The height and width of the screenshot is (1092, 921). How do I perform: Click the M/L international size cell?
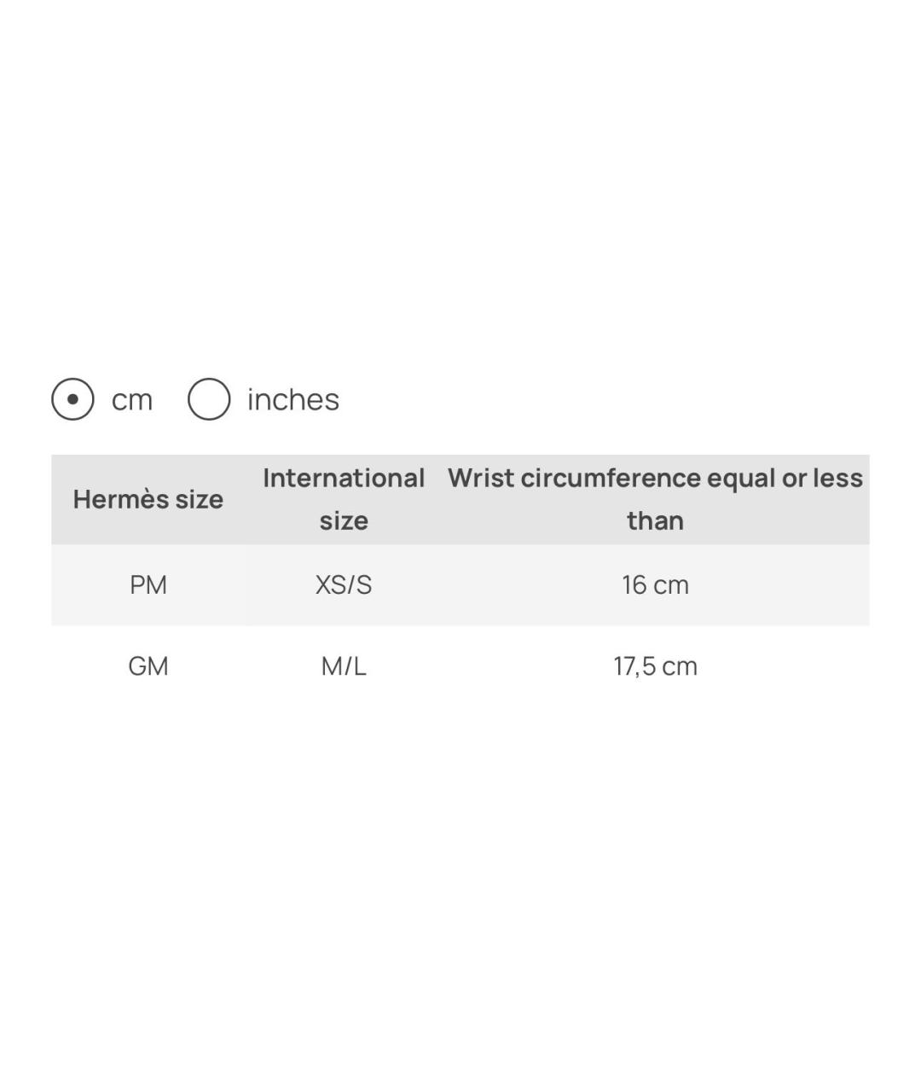(344, 666)
